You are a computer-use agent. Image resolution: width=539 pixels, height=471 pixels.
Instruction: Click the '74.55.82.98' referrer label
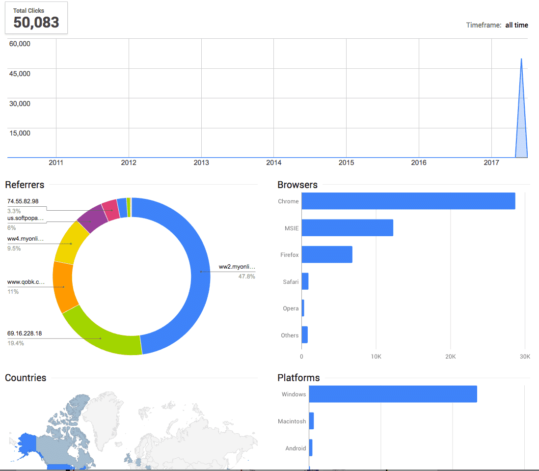(23, 201)
